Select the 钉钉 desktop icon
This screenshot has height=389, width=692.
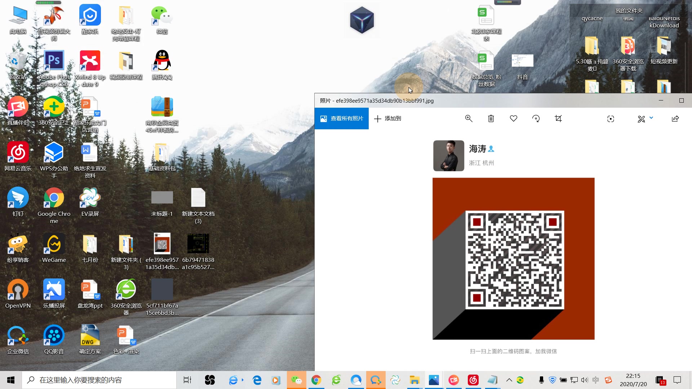[18, 202]
